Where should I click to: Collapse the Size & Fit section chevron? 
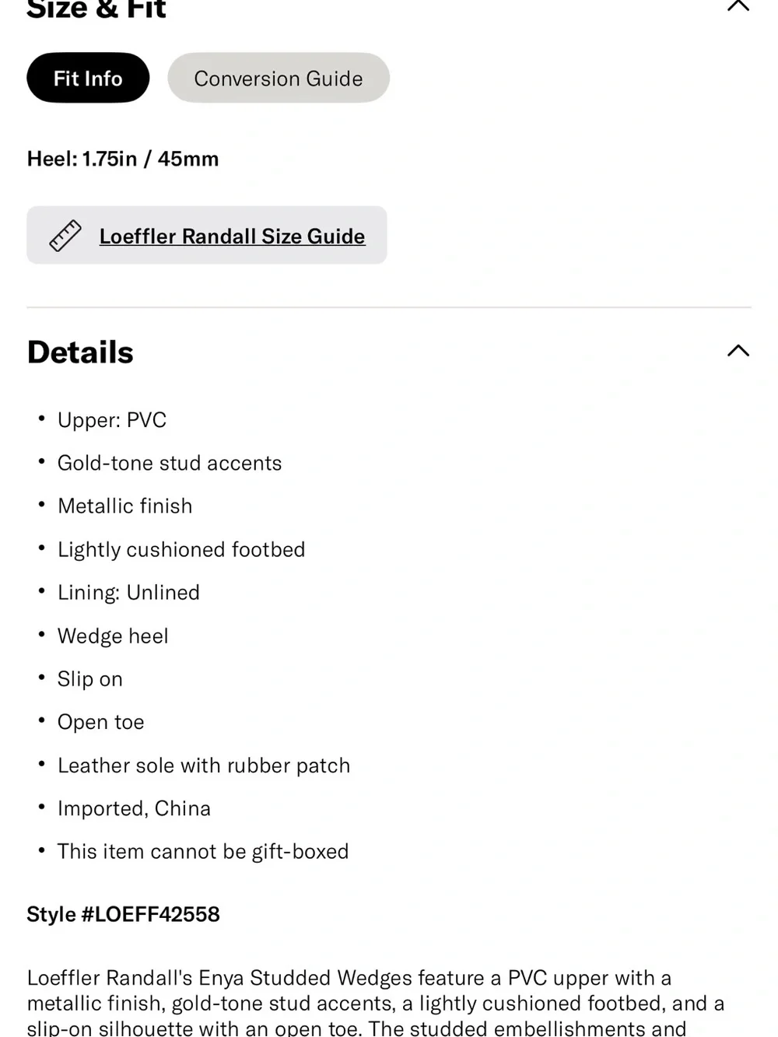(738, 5)
